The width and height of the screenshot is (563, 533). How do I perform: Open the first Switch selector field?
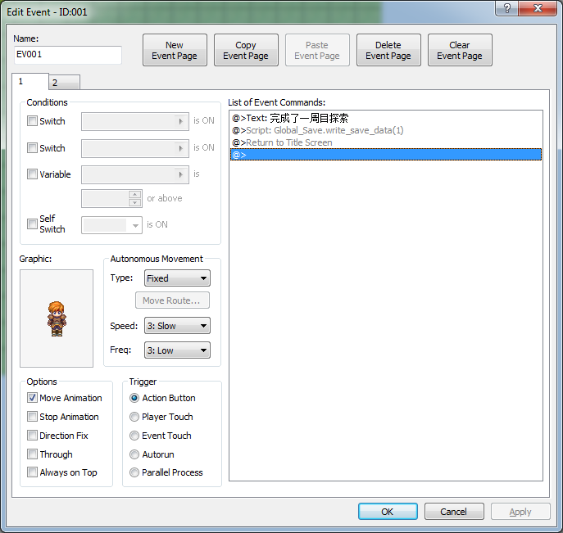point(135,122)
